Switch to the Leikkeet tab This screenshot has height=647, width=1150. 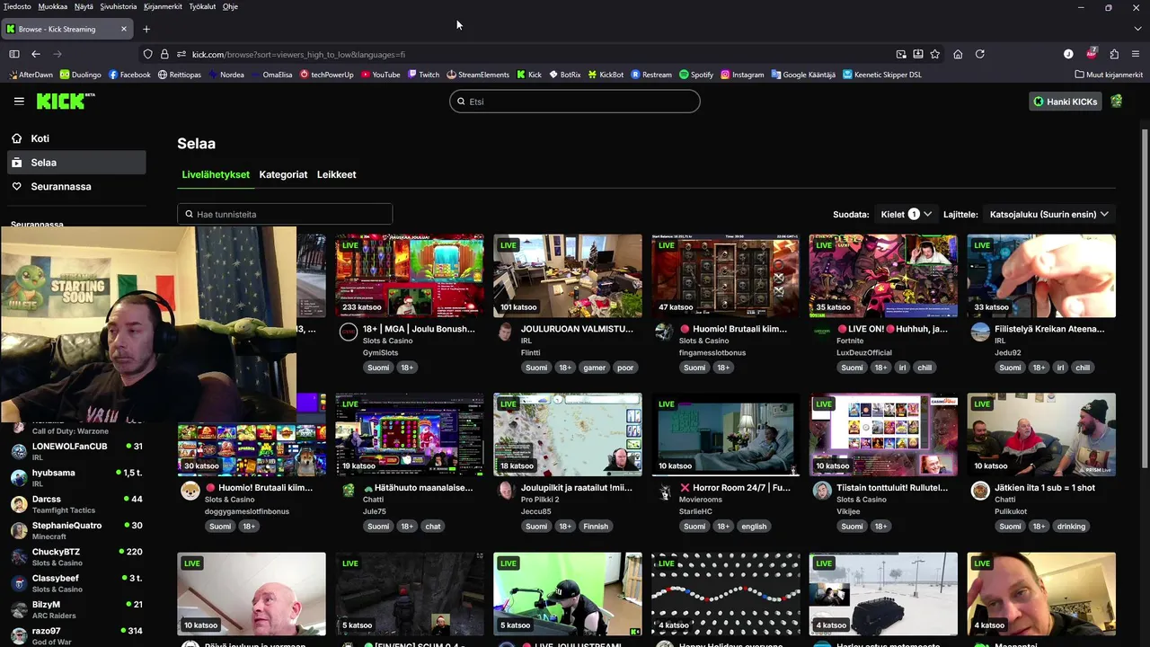pos(336,174)
